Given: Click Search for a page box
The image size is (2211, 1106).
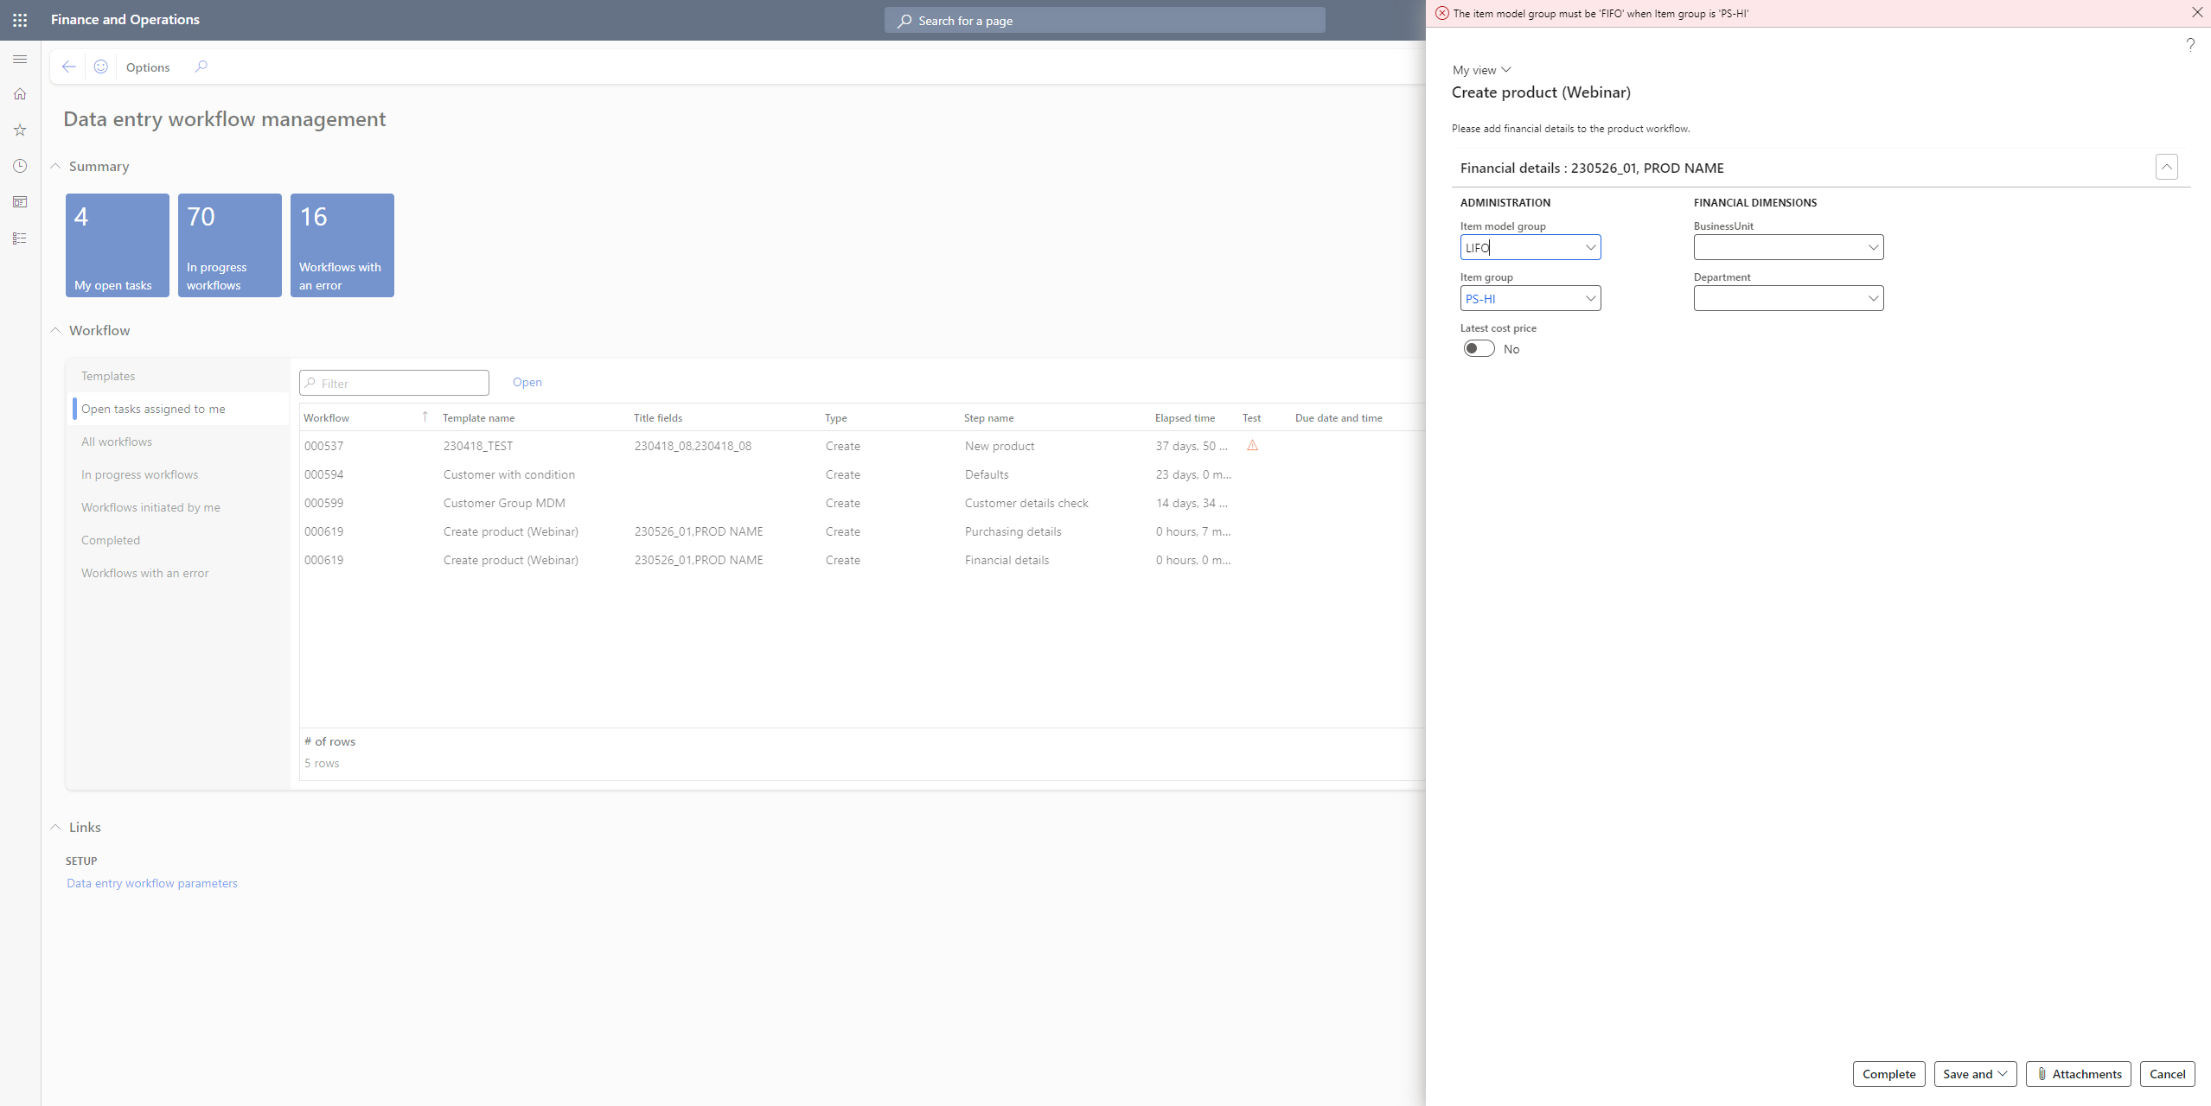Looking at the screenshot, I should click(x=1104, y=21).
